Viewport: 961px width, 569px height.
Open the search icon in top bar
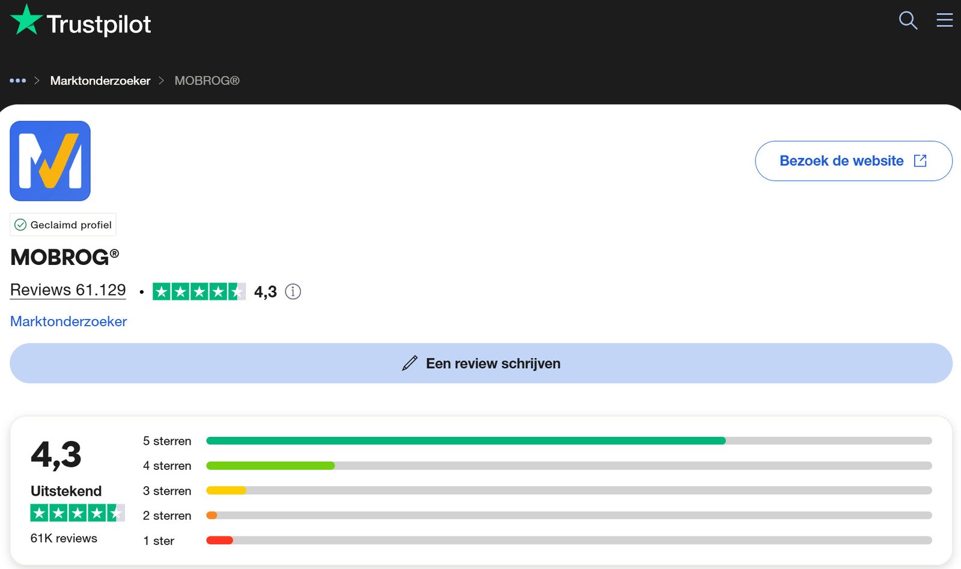click(x=908, y=20)
